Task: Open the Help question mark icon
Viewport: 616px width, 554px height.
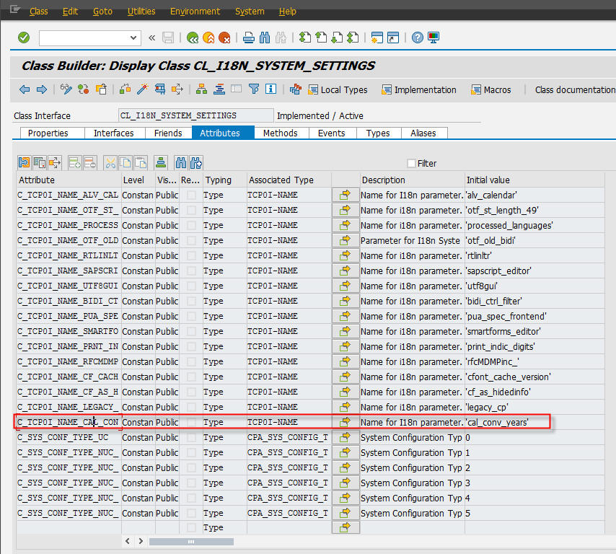Action: tap(417, 38)
